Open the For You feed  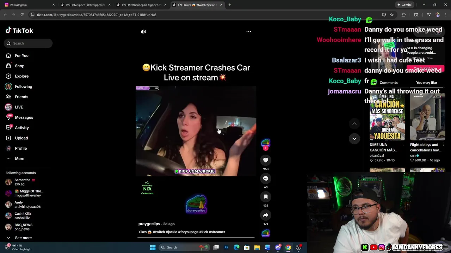(x=21, y=56)
